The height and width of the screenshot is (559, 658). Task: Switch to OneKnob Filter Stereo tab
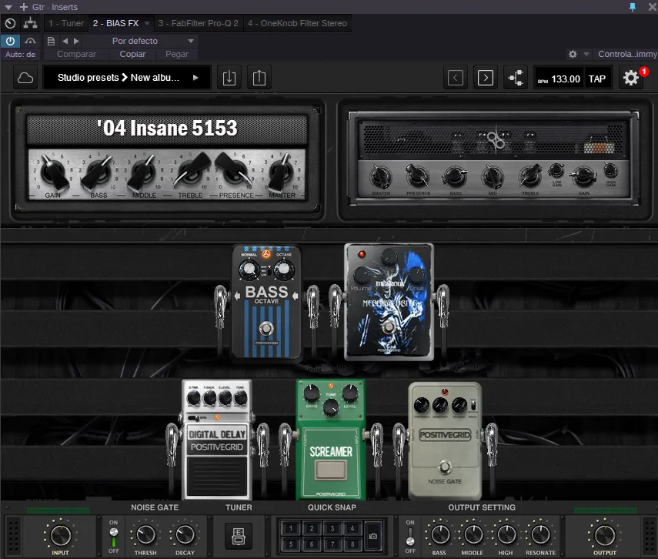[x=297, y=23]
